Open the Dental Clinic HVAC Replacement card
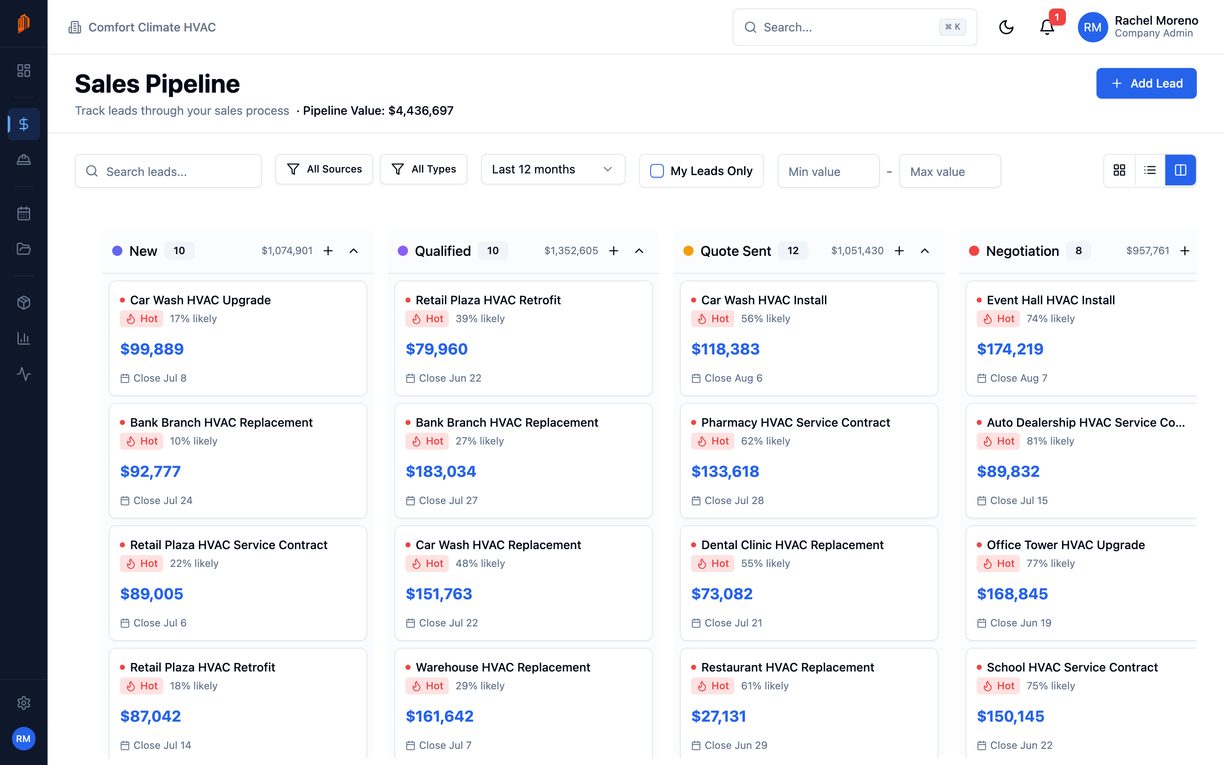Image resolution: width=1224 pixels, height=765 pixels. (809, 583)
